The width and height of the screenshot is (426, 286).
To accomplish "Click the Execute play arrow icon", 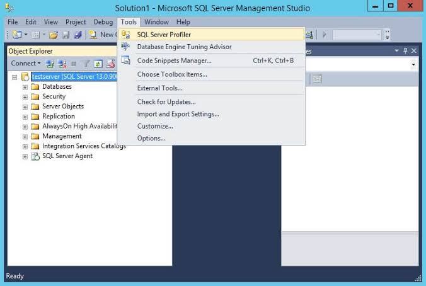I will (324, 35).
